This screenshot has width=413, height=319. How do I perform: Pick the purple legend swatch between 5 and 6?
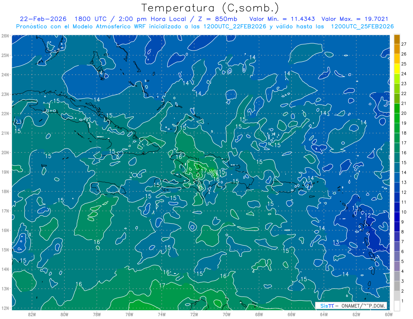(397, 257)
